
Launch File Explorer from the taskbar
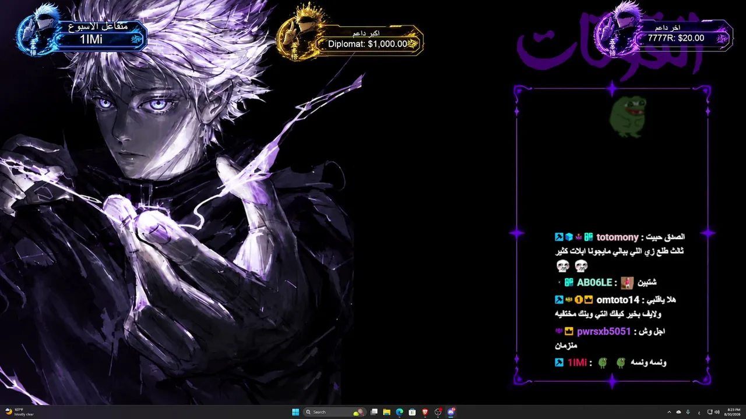pyautogui.click(x=386, y=412)
